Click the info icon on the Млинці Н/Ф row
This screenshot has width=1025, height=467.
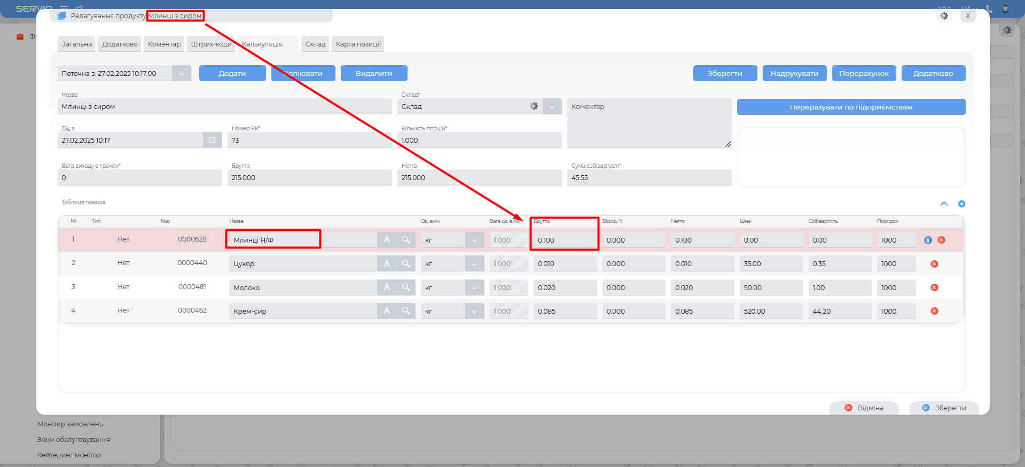pyautogui.click(x=928, y=240)
